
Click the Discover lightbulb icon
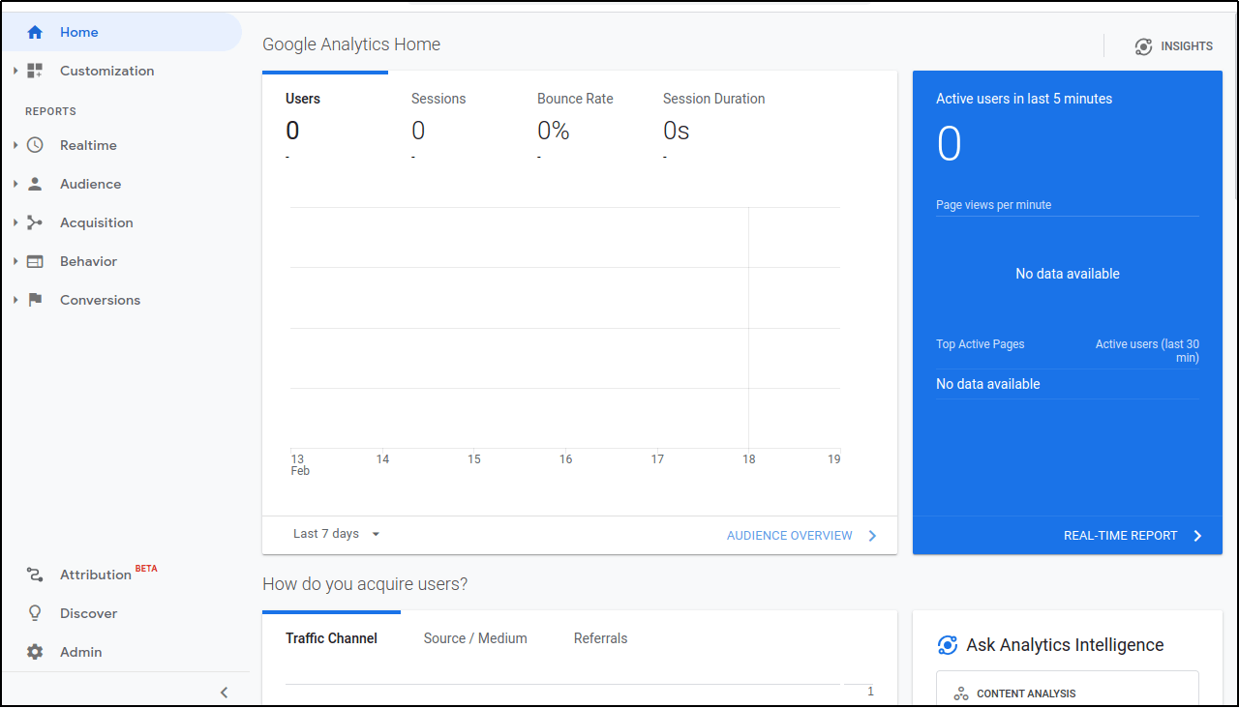pyautogui.click(x=35, y=613)
